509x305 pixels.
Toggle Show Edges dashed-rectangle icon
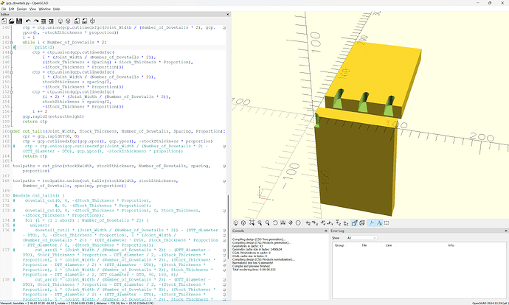click(x=387, y=223)
